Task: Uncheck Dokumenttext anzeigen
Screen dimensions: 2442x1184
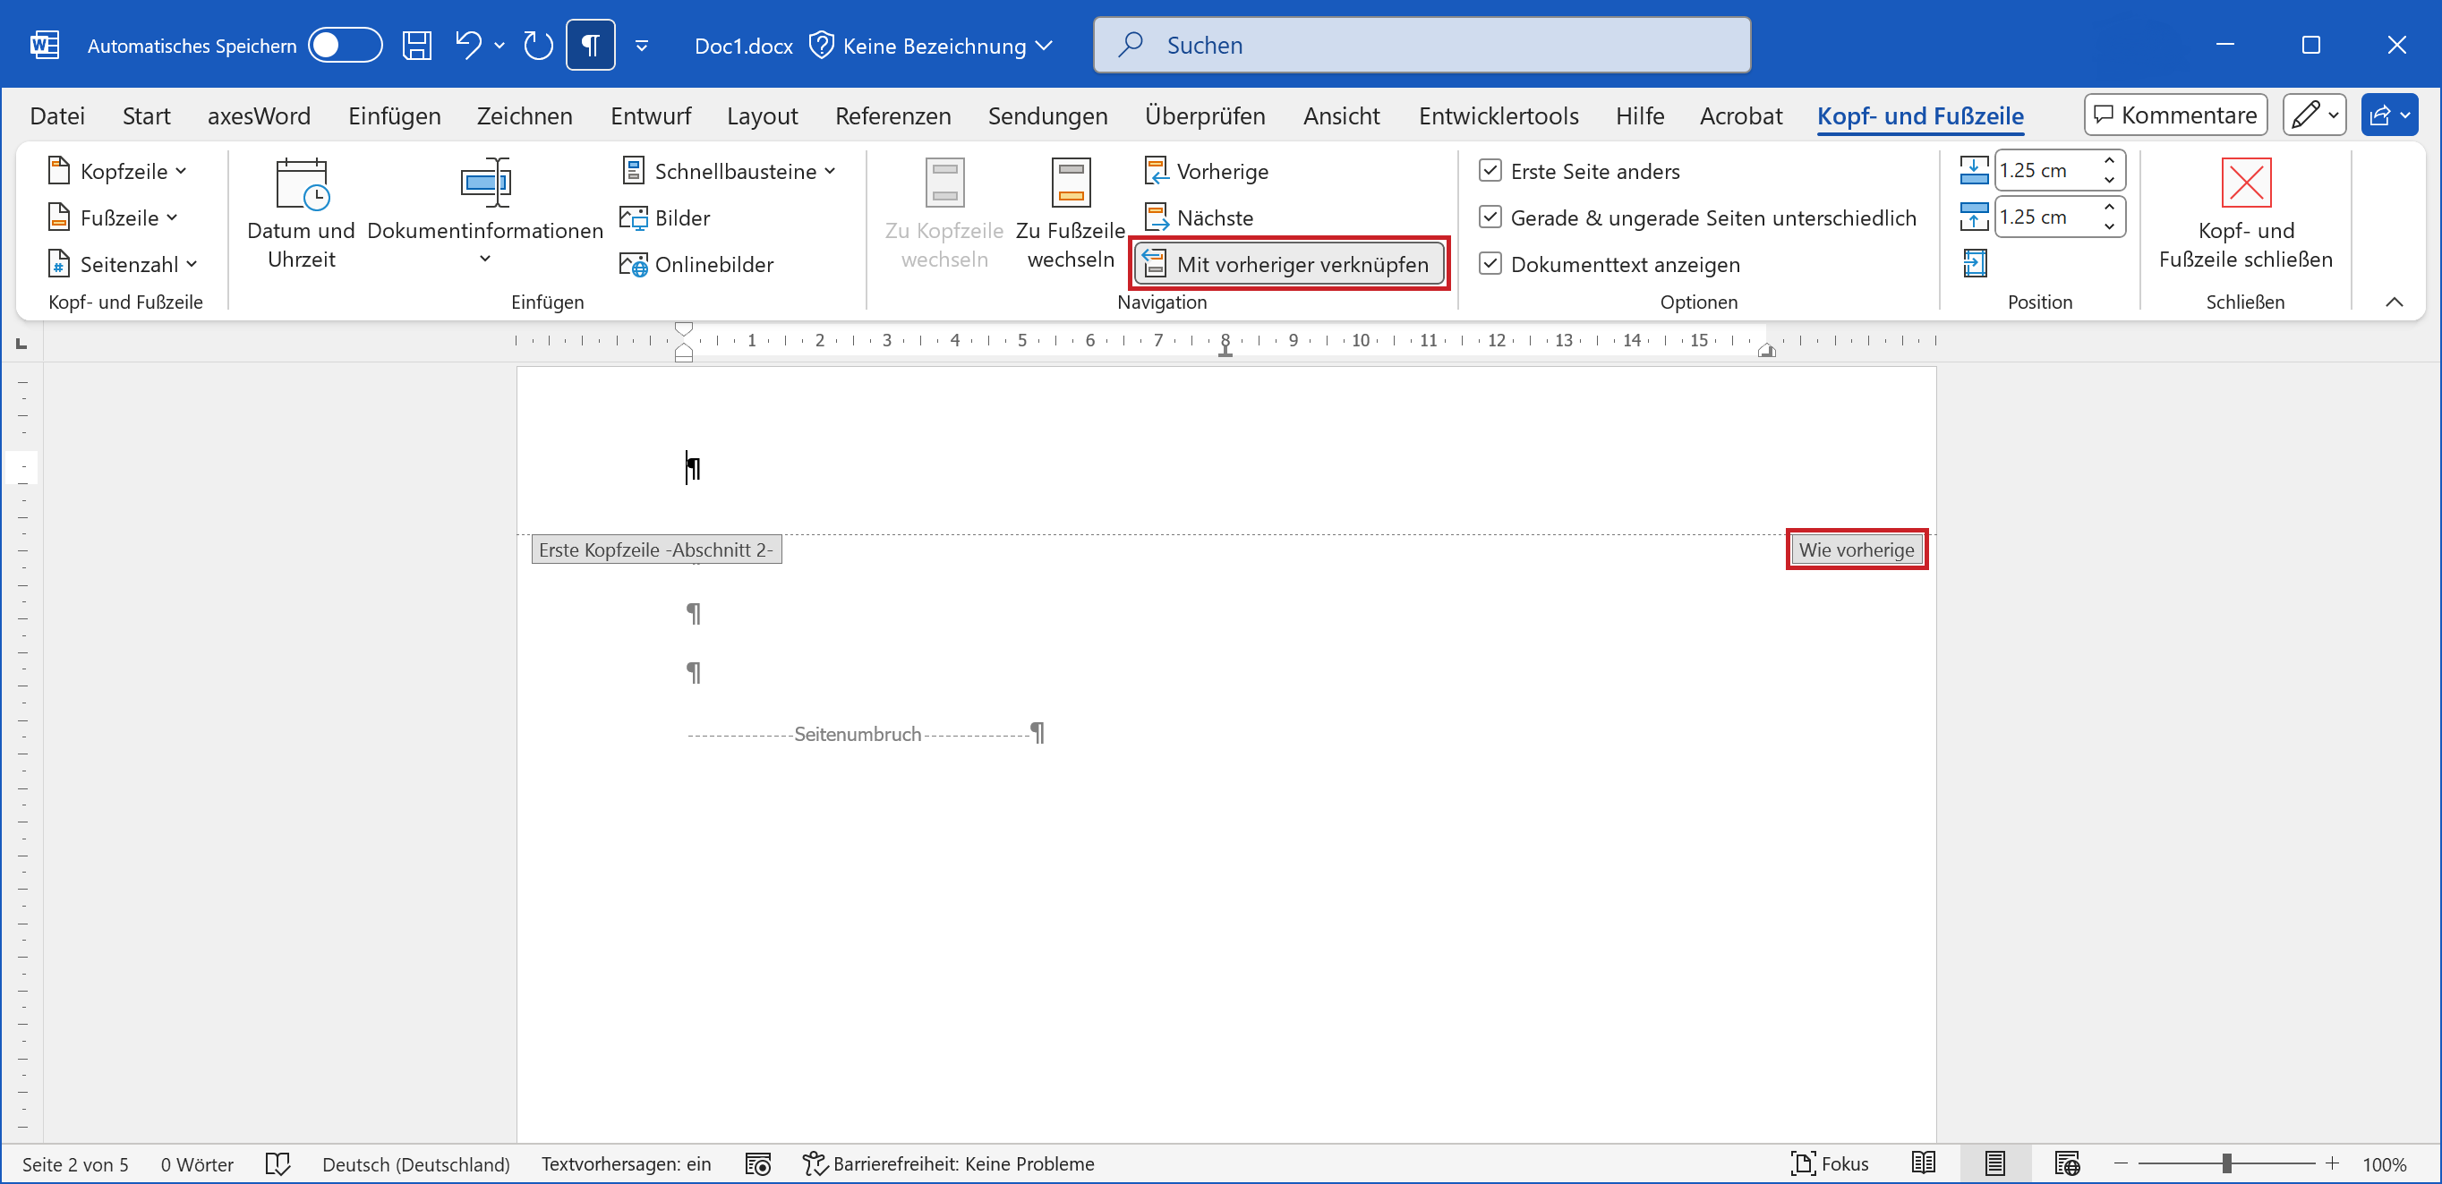Action: 1490,263
